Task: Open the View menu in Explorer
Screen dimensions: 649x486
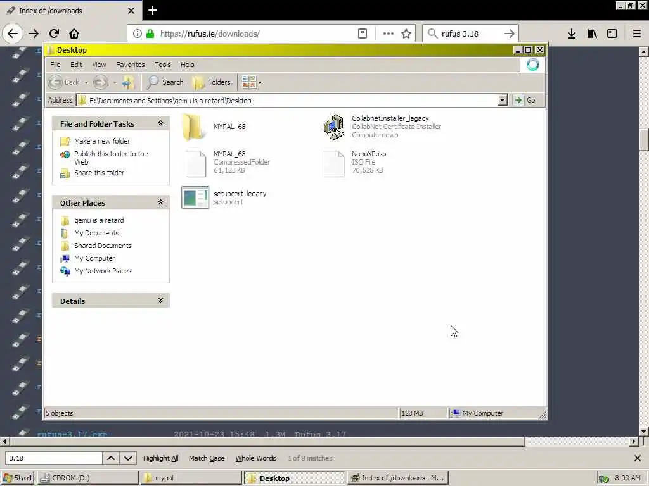Action: (99, 65)
